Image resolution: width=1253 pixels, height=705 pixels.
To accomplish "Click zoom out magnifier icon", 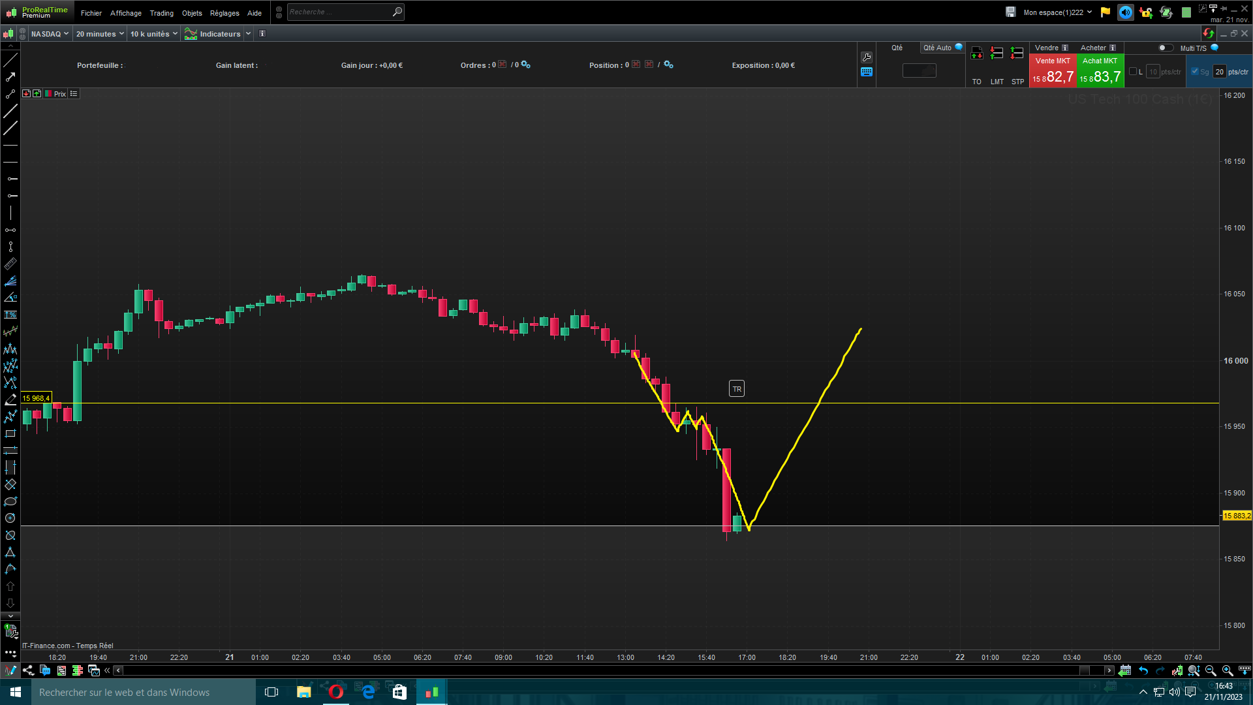I will (x=1211, y=670).
